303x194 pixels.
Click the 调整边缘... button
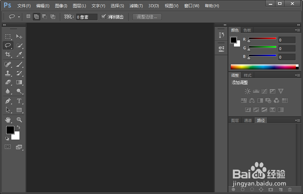pos(147,17)
